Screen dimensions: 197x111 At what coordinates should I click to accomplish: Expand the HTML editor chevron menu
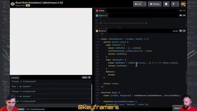pos(184,10)
